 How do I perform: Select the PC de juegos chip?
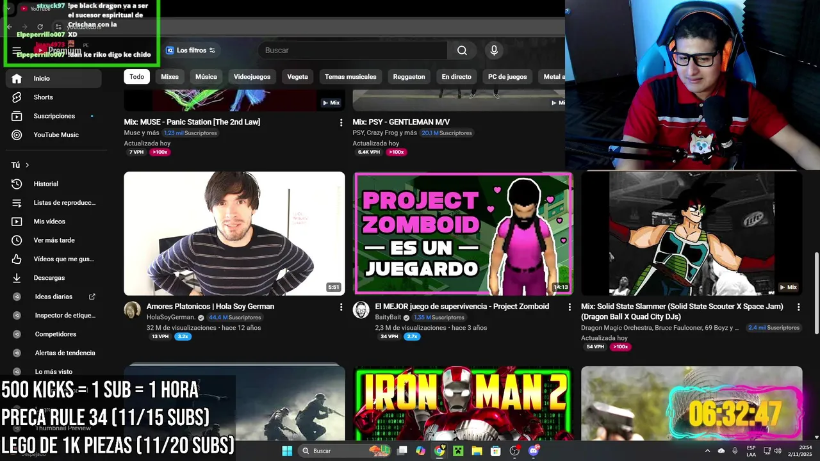click(x=507, y=77)
